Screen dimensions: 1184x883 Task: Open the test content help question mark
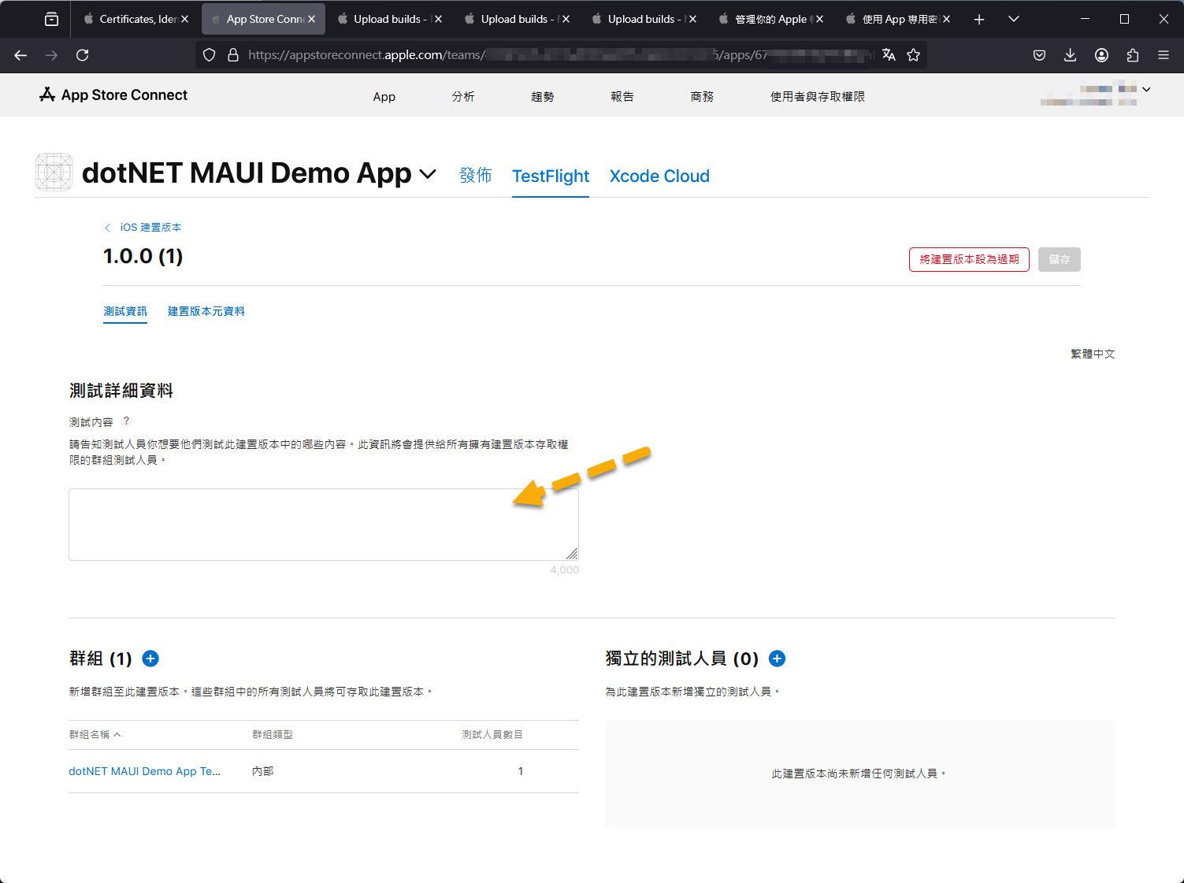126,421
